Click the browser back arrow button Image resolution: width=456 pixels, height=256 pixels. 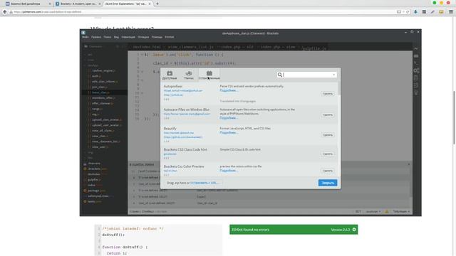pos(5,12)
